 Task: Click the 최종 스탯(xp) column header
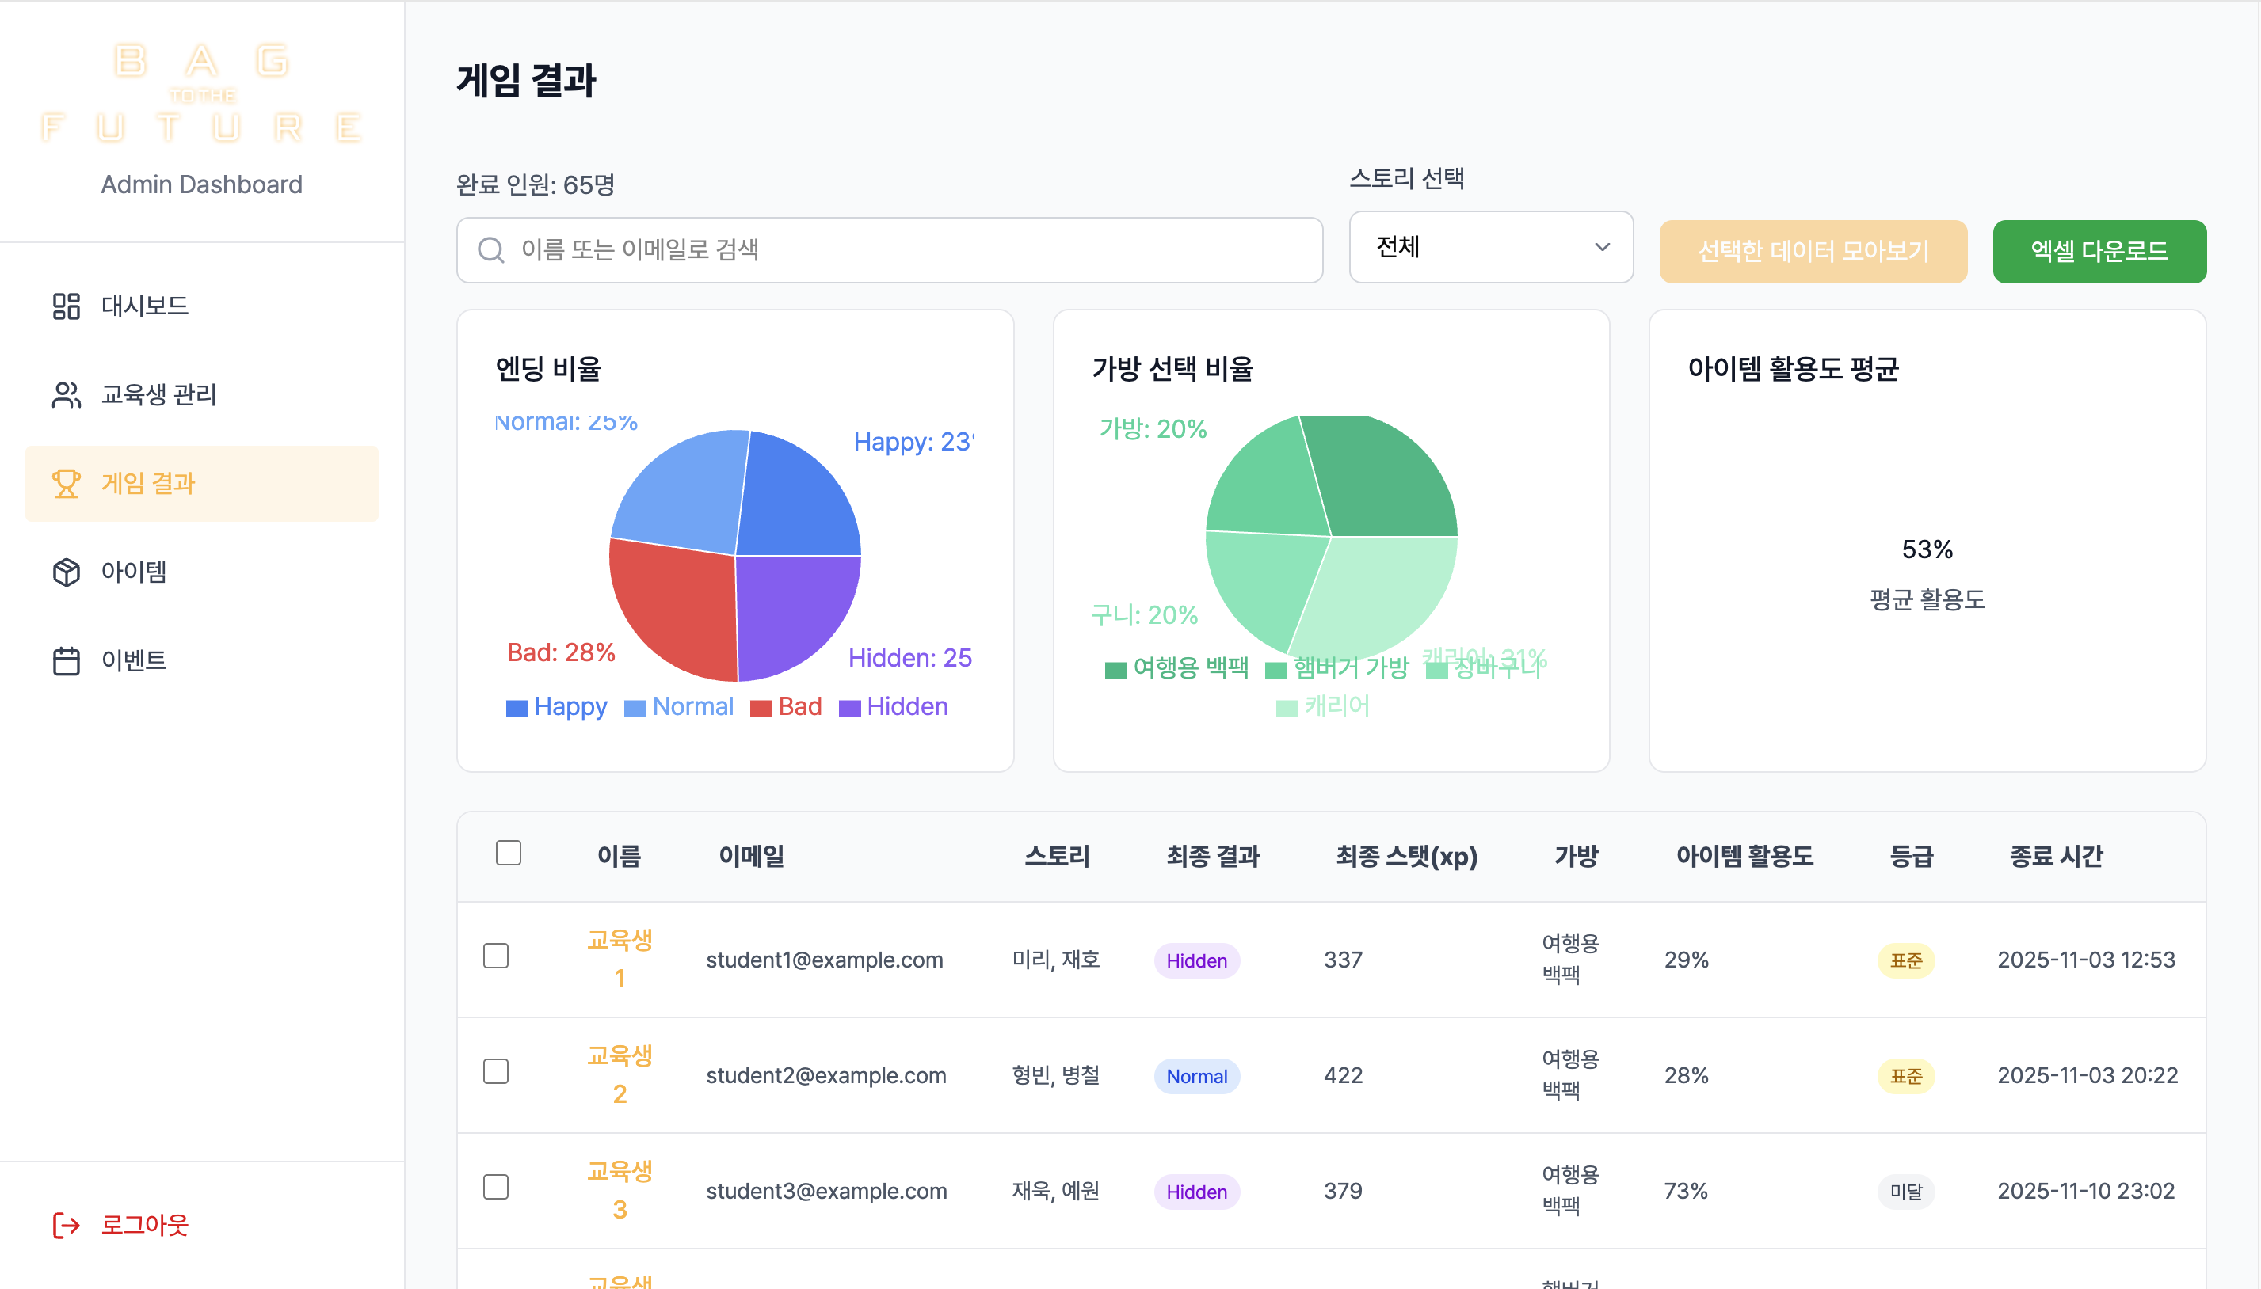[1406, 856]
